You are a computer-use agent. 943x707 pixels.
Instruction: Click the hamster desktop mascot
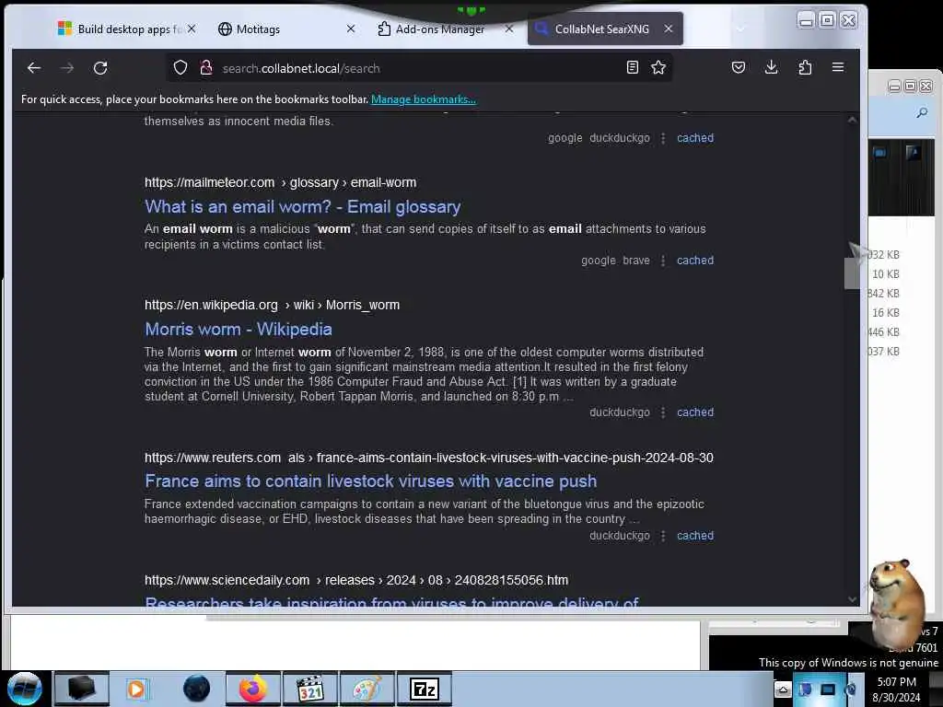[896, 602]
